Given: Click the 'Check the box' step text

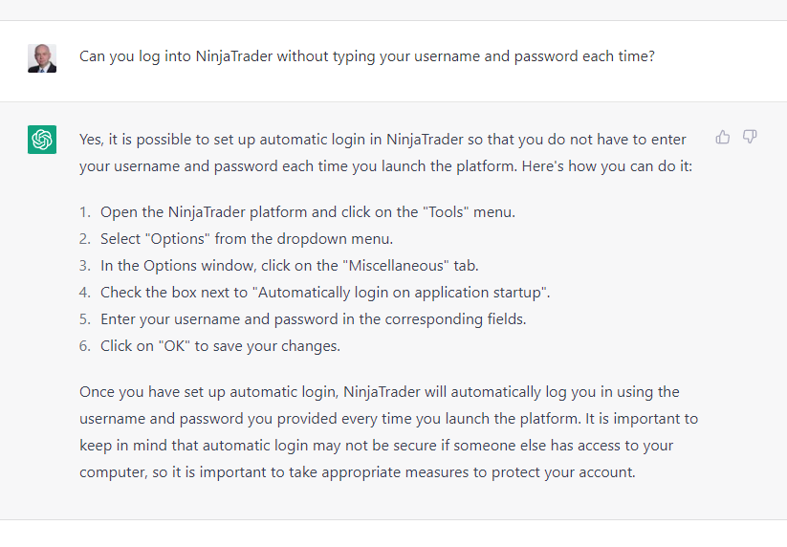Looking at the screenshot, I should [x=325, y=293].
